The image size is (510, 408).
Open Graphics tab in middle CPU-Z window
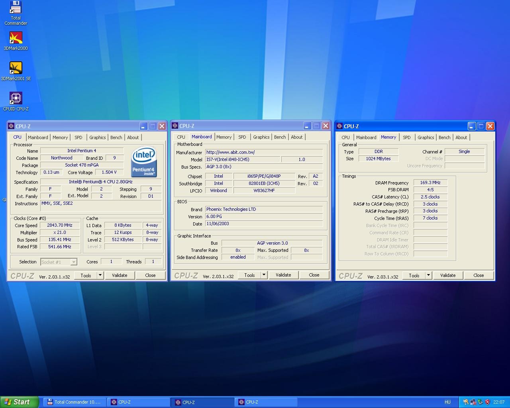(261, 137)
